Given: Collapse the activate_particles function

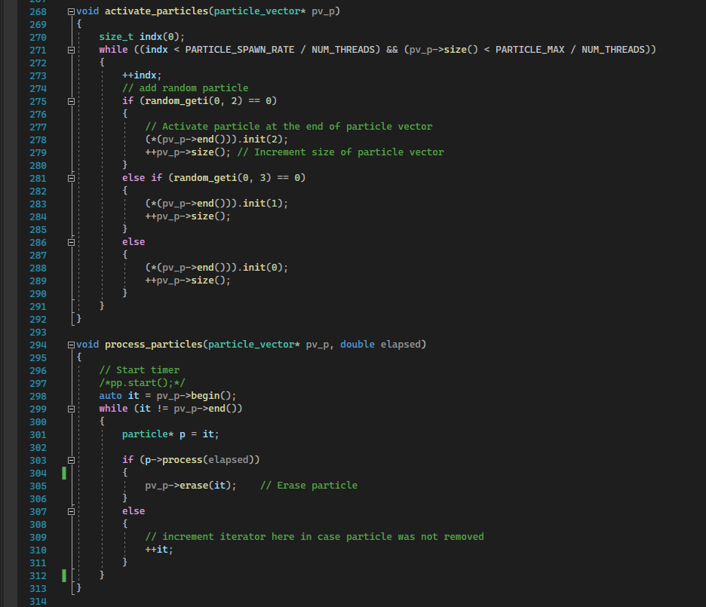Looking at the screenshot, I should click(x=71, y=12).
